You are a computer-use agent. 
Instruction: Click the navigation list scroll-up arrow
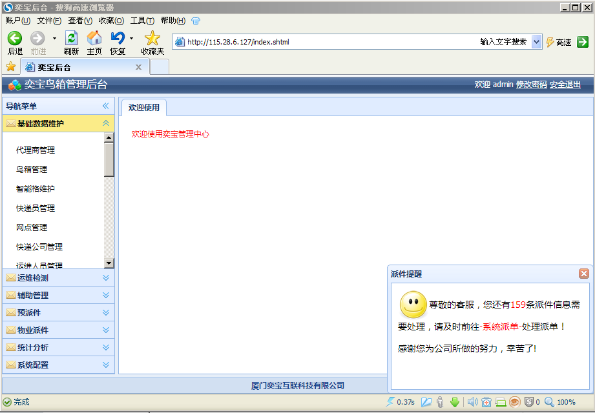tap(109, 137)
